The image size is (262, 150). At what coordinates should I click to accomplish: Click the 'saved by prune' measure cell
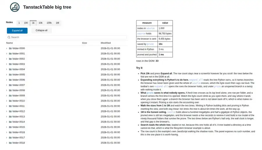[147, 44]
